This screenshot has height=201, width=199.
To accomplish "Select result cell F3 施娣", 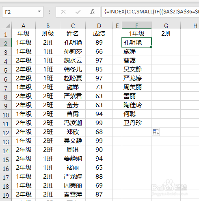I will 136,52.
